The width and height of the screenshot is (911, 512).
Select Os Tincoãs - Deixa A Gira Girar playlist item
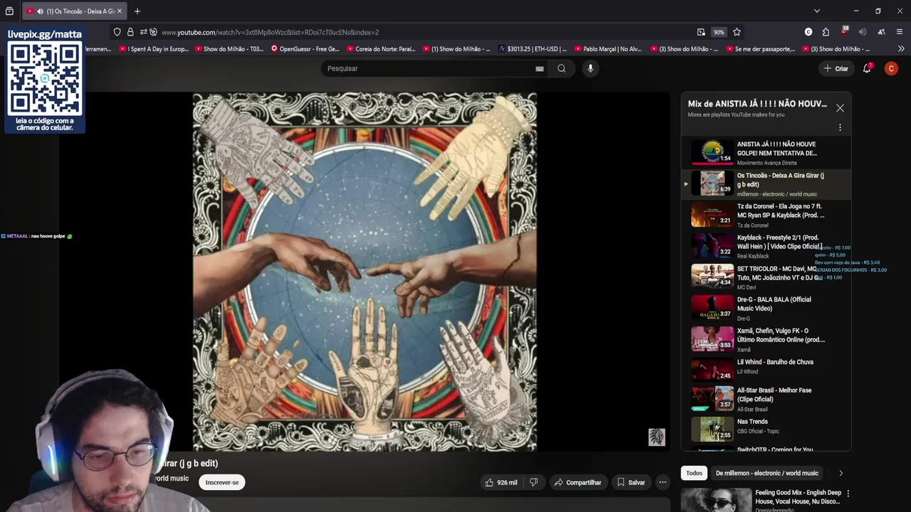[x=765, y=183]
